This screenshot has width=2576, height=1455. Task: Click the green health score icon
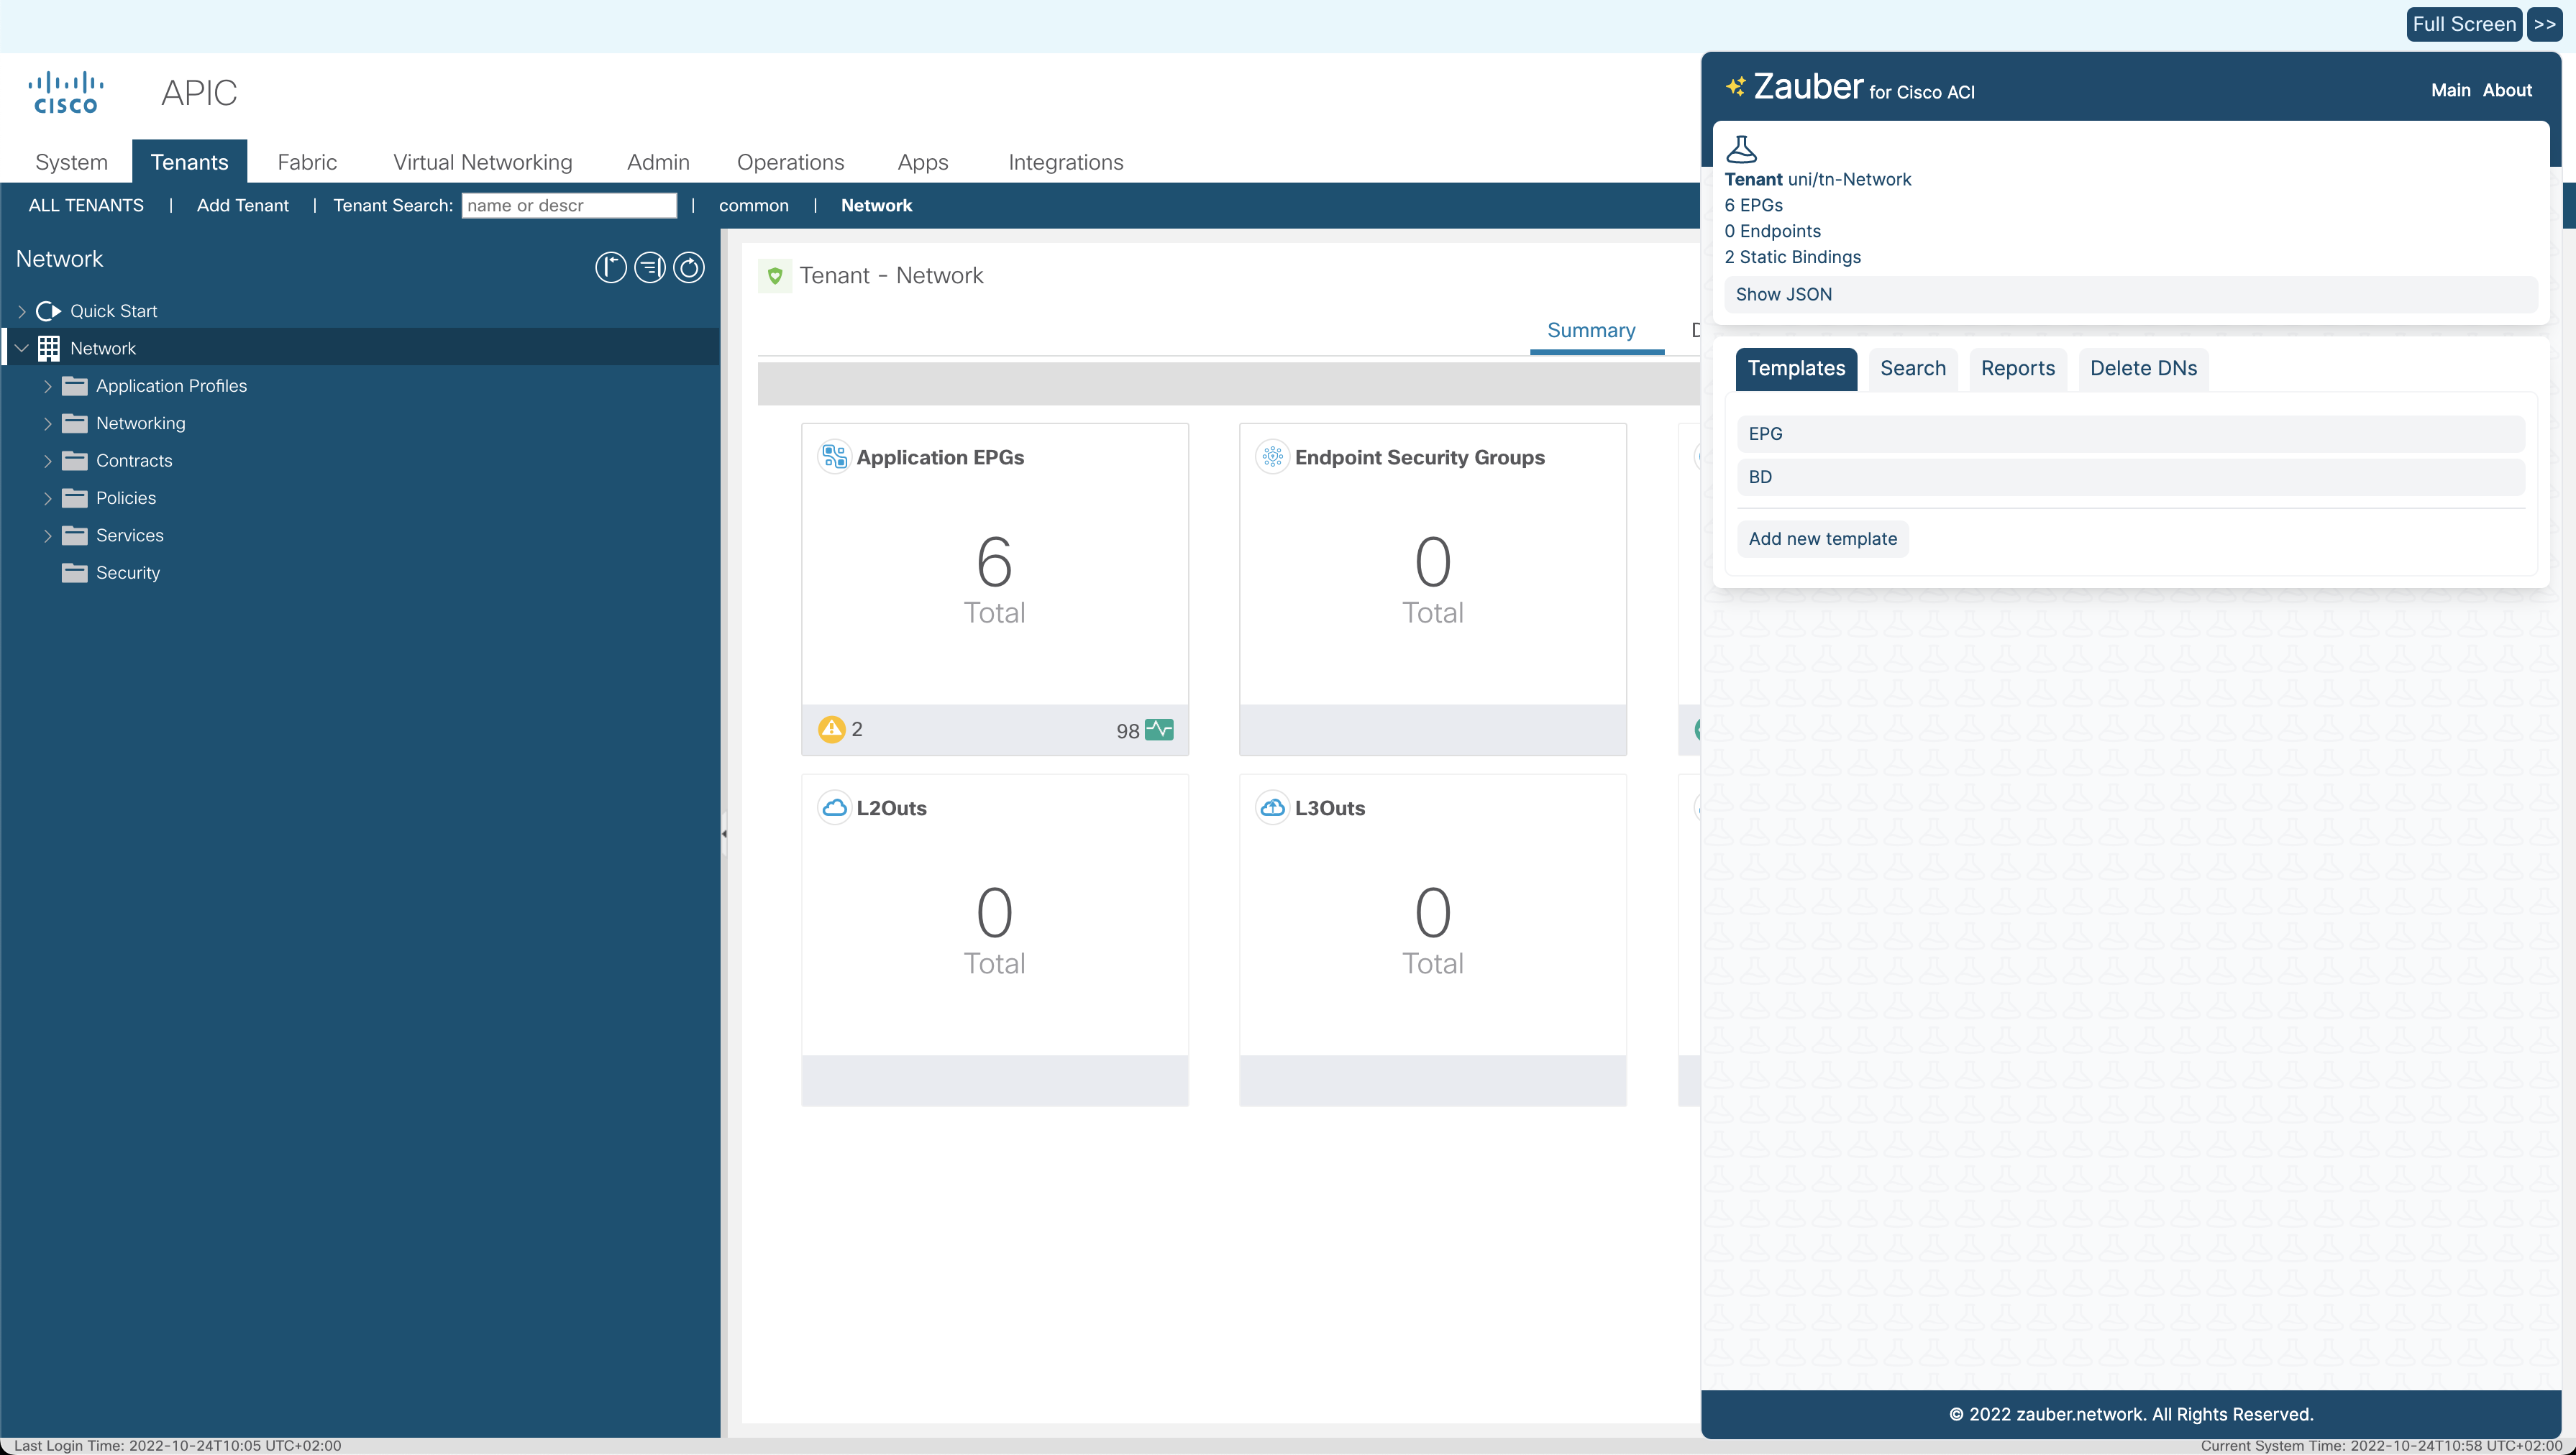[x=1159, y=730]
